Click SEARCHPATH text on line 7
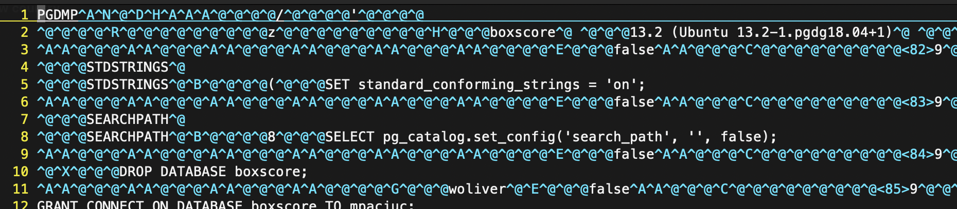Image resolution: width=957 pixels, height=209 pixels. (x=128, y=119)
